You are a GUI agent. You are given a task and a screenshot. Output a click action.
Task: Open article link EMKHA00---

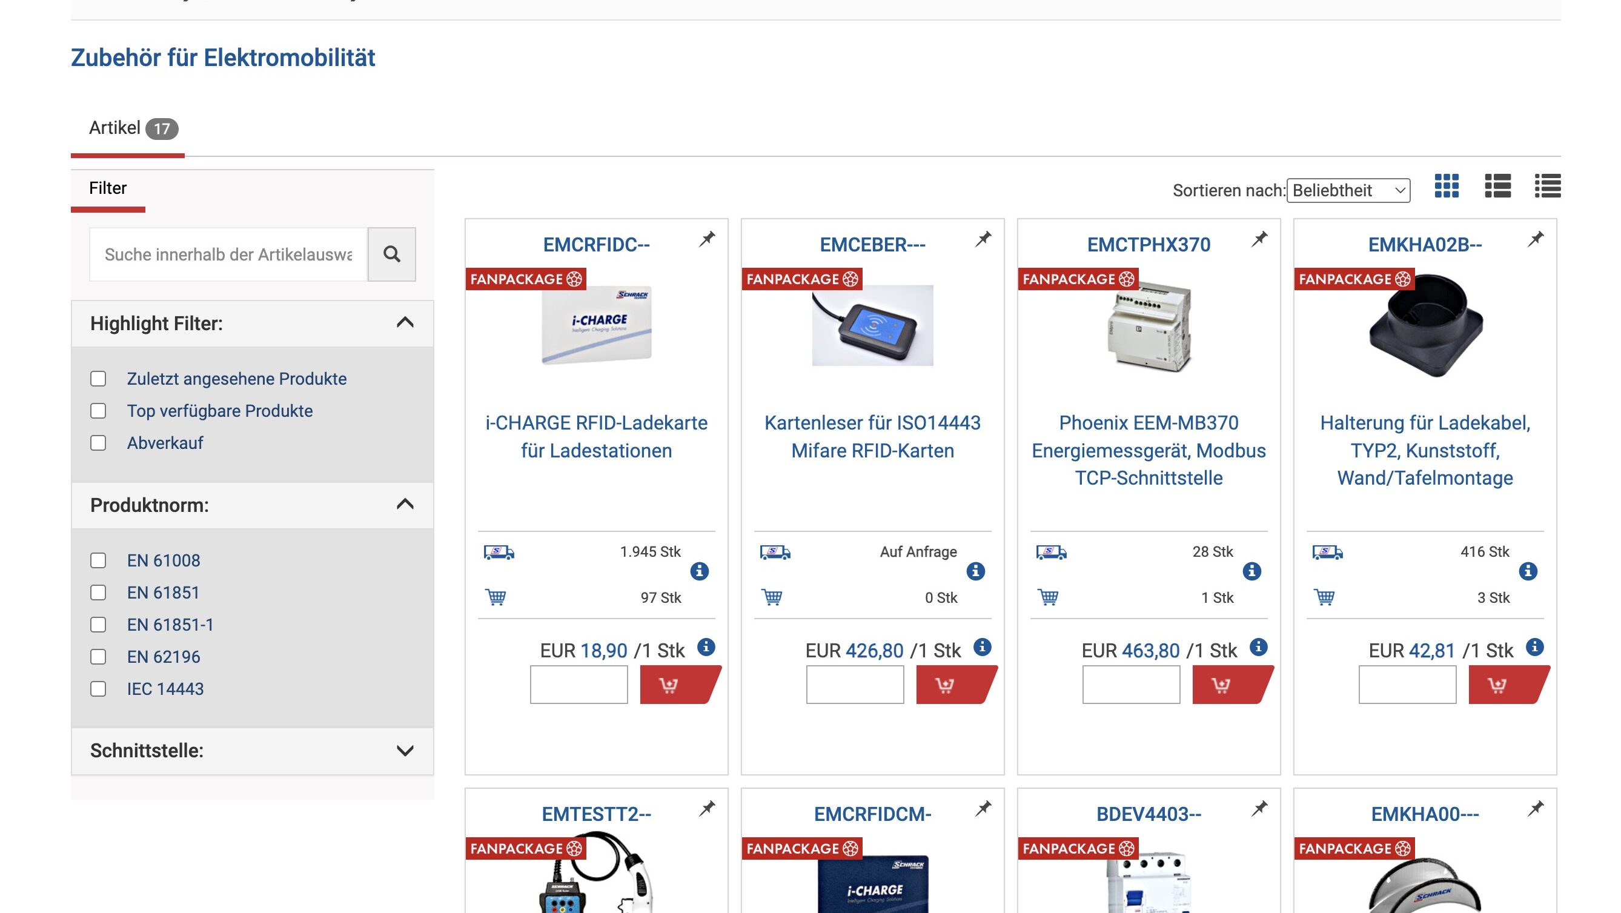[1425, 814]
